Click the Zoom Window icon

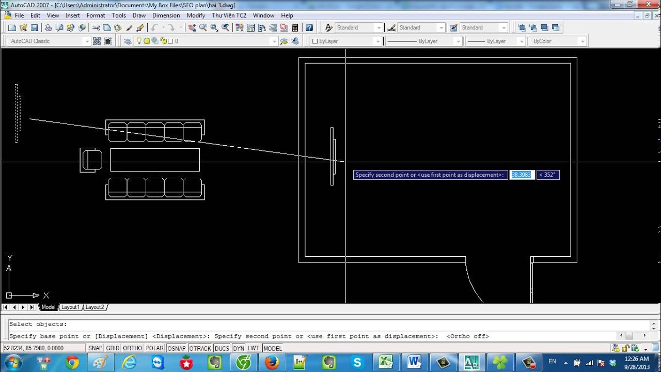click(x=214, y=27)
